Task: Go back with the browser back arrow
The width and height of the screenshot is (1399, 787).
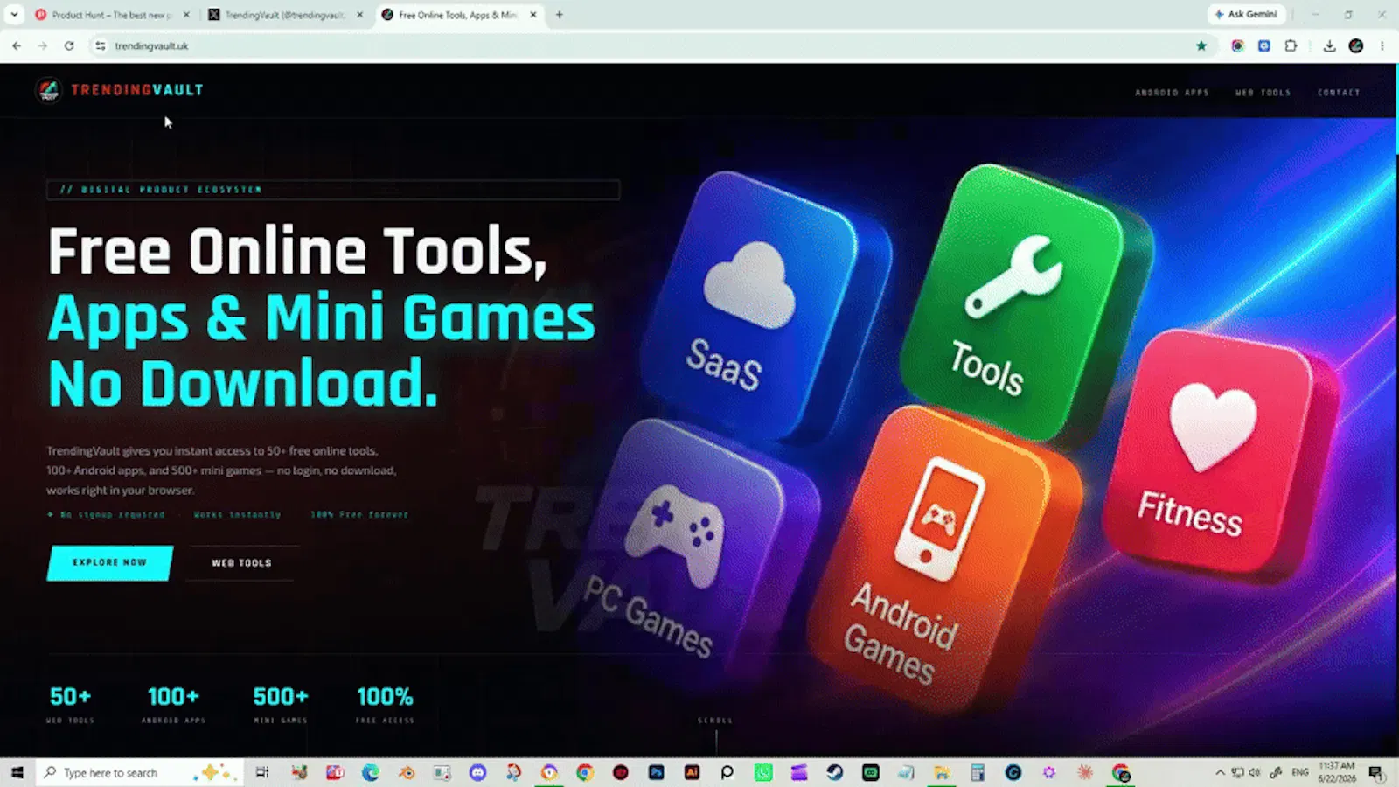Action: tap(17, 45)
